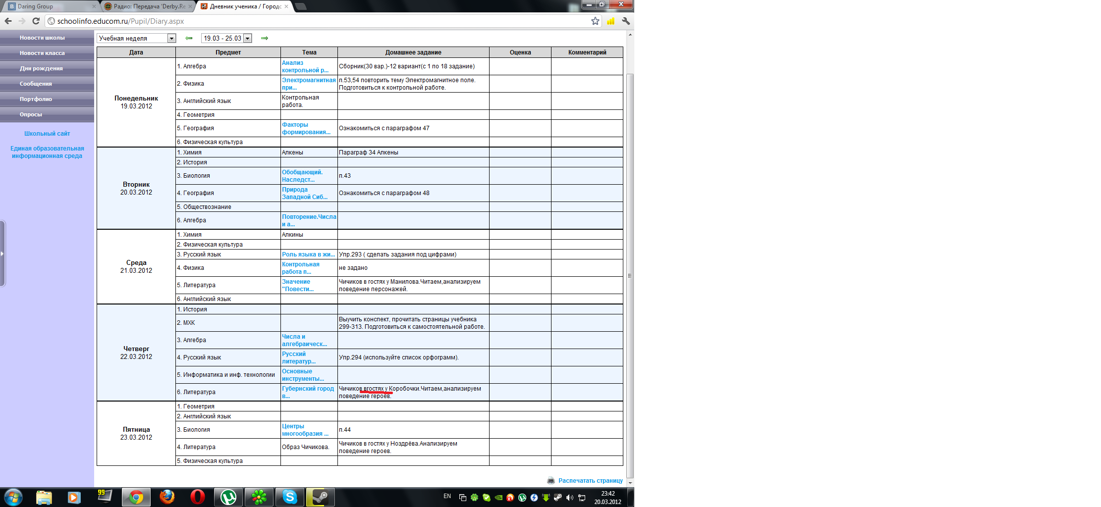Open Steam from the taskbar
This screenshot has height=507, width=1101.
320,497
